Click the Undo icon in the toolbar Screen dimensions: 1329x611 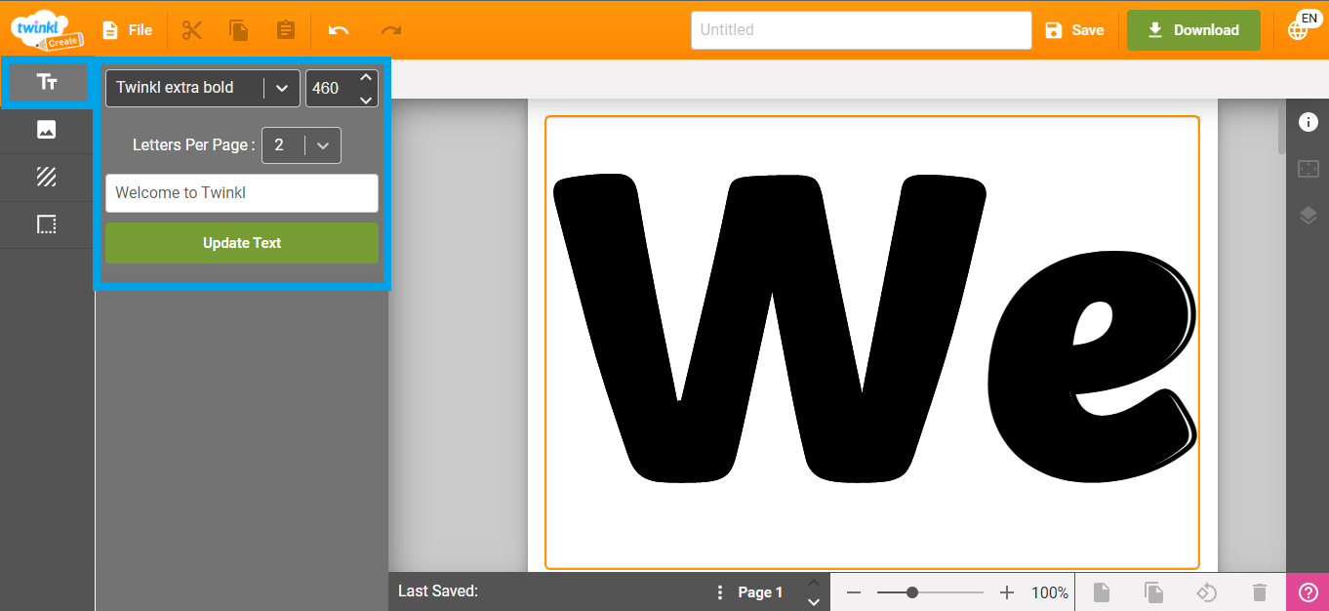337,29
